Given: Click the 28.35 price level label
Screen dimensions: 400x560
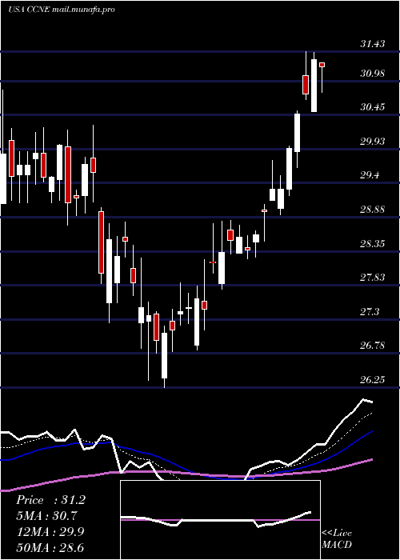Looking at the screenshot, I should tap(373, 243).
